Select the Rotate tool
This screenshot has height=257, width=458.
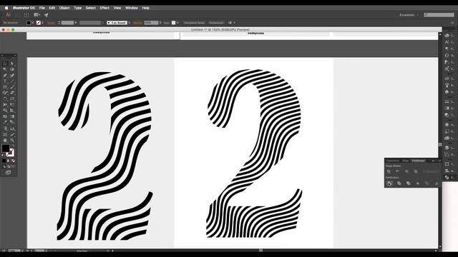coord(5,99)
